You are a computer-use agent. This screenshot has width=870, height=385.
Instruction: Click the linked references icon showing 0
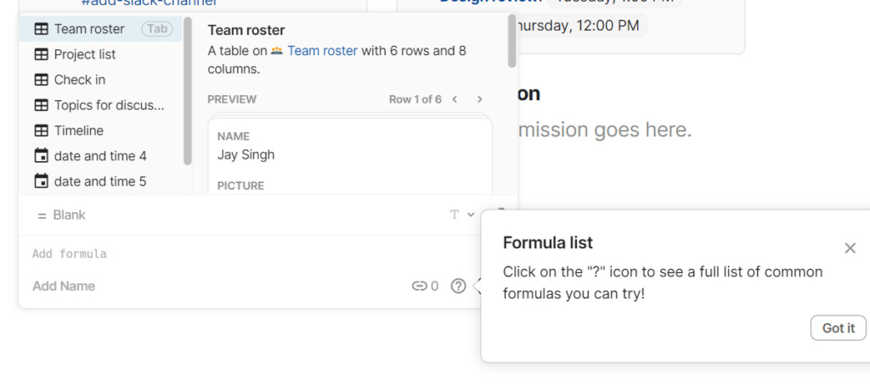coord(420,287)
